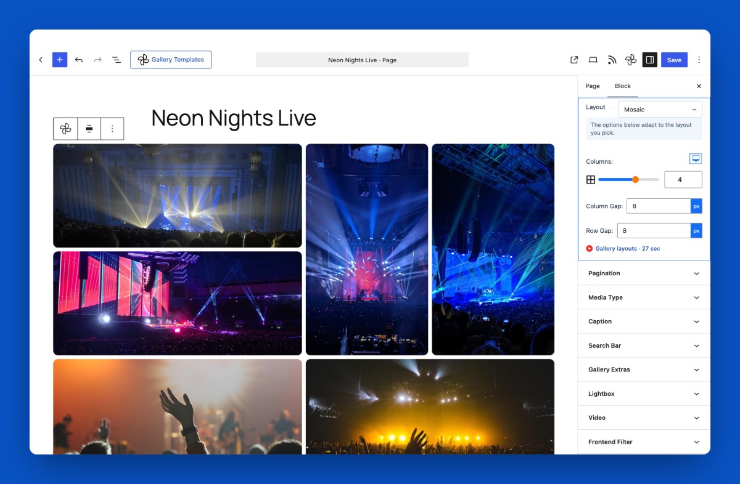
Task: Open block alignment option in block toolbar
Action: pyautogui.click(x=89, y=129)
